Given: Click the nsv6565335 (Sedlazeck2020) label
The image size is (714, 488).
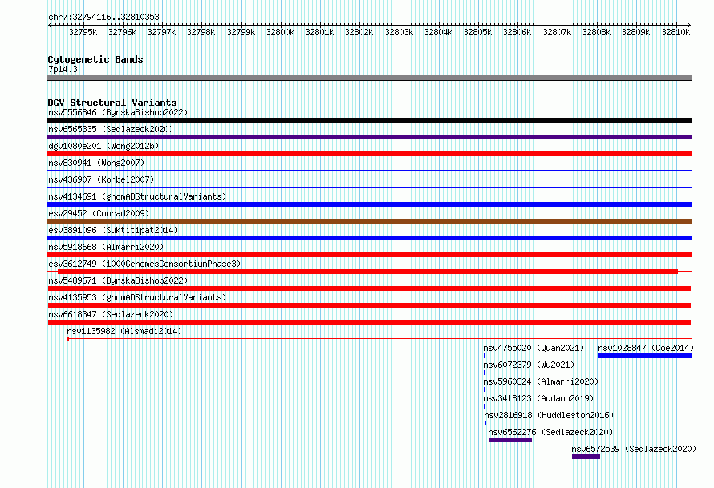Looking at the screenshot, I should [111, 129].
